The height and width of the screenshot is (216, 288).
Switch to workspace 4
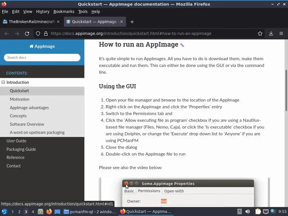click(33, 212)
